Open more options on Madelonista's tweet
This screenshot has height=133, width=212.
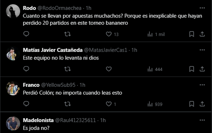point(202,120)
